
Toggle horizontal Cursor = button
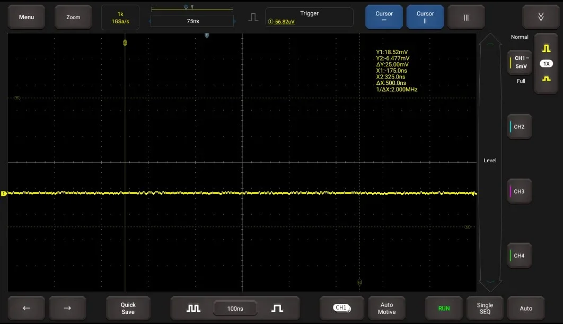pyautogui.click(x=384, y=17)
